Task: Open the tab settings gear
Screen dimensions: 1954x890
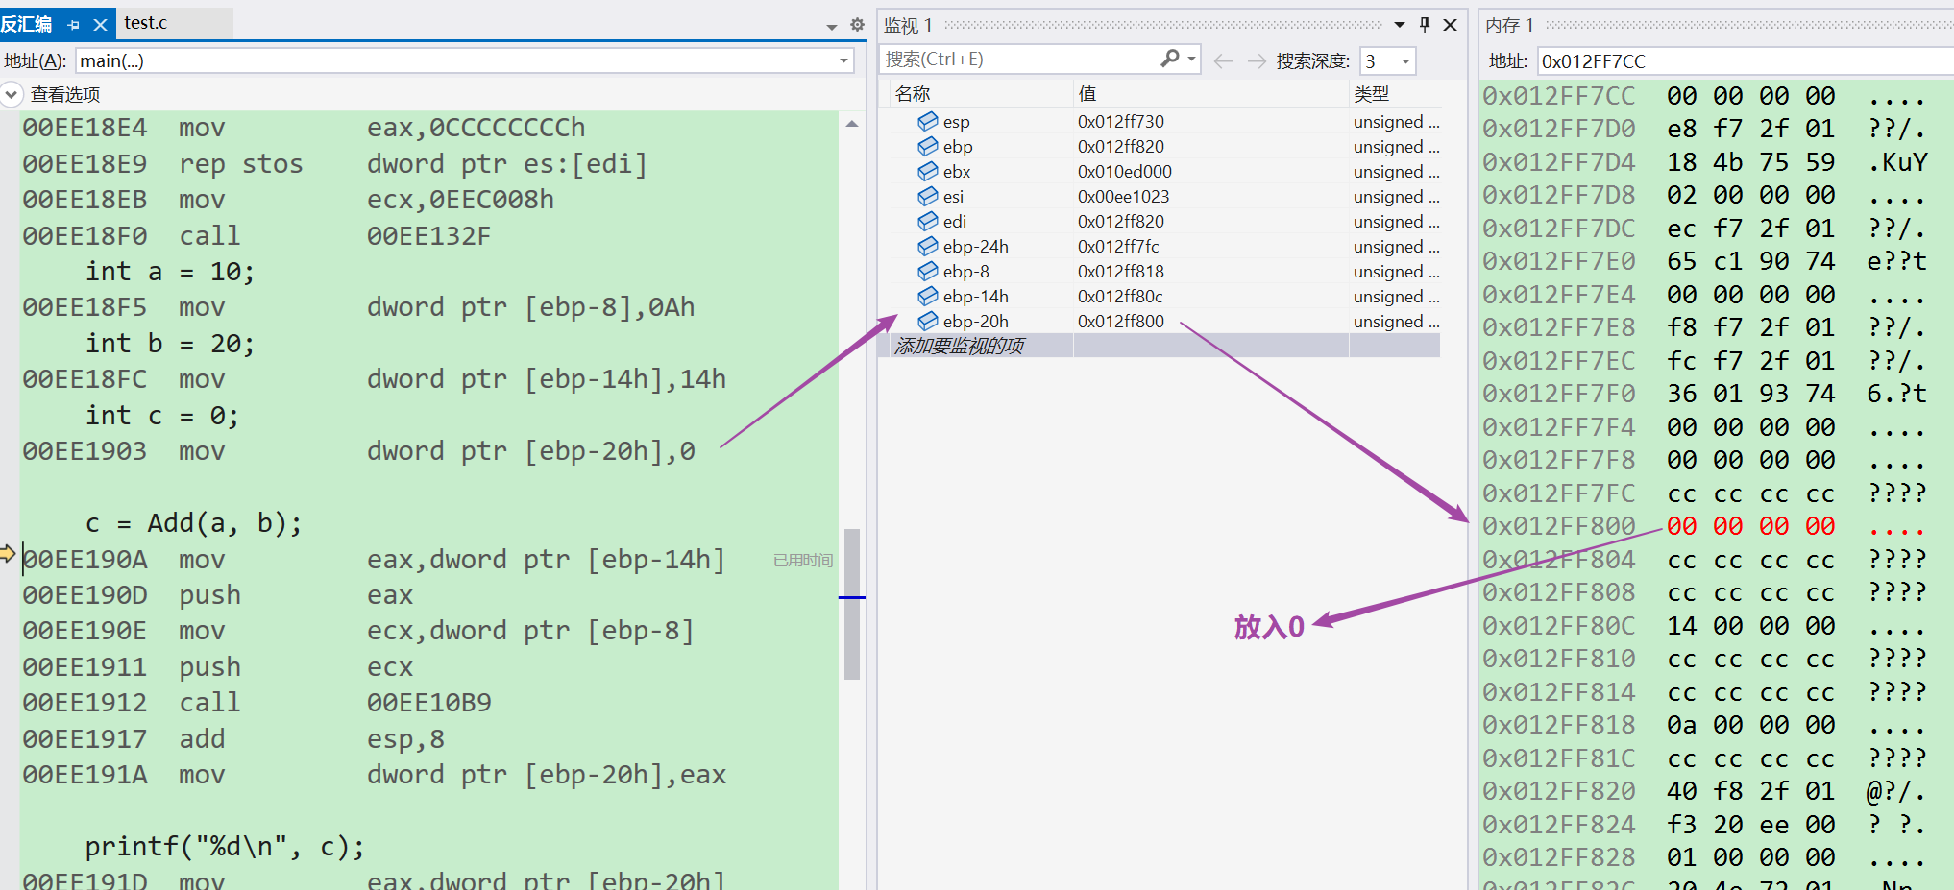Action: pos(857,25)
